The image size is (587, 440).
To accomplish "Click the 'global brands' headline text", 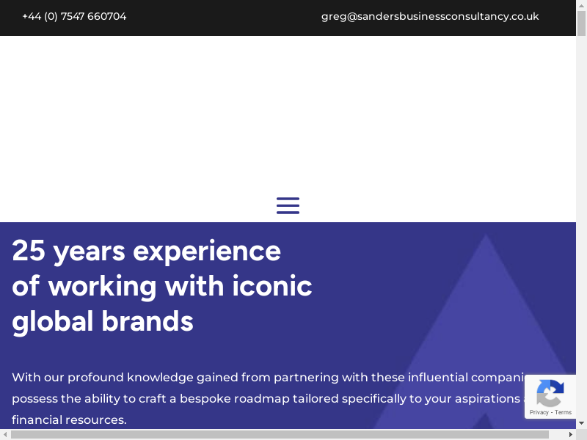I will 103,321.
